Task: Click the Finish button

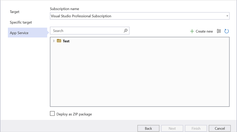Action: tap(196, 128)
